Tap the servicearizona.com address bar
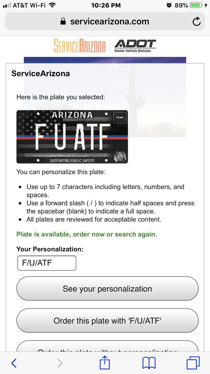Viewport: 210px width, 374px height. click(x=105, y=21)
